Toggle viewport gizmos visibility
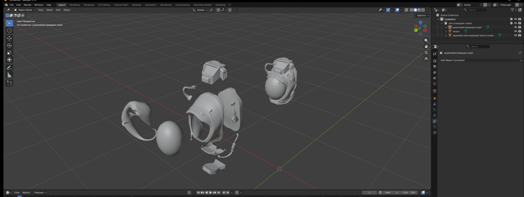The height and width of the screenshot is (197, 524). [388, 10]
